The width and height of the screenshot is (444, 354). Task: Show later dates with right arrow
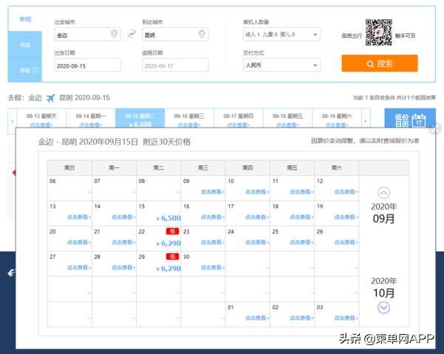[x=366, y=121]
